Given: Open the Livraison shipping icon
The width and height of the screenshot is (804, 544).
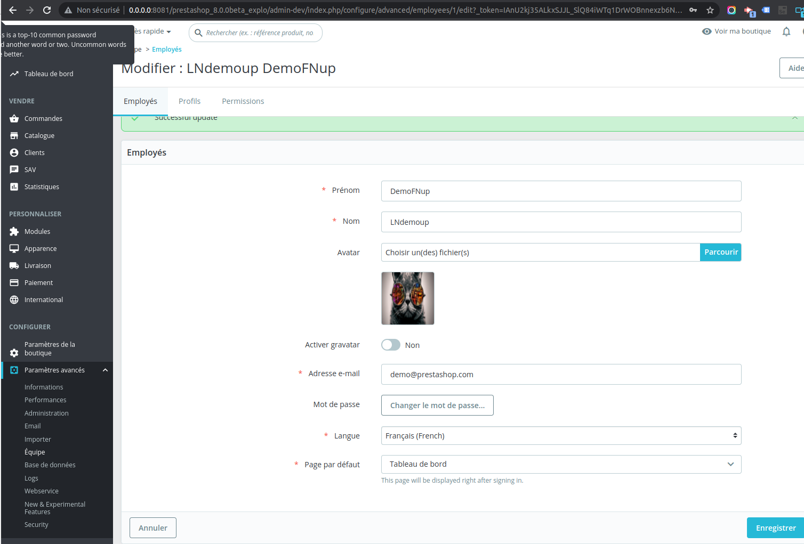Looking at the screenshot, I should pos(14,265).
